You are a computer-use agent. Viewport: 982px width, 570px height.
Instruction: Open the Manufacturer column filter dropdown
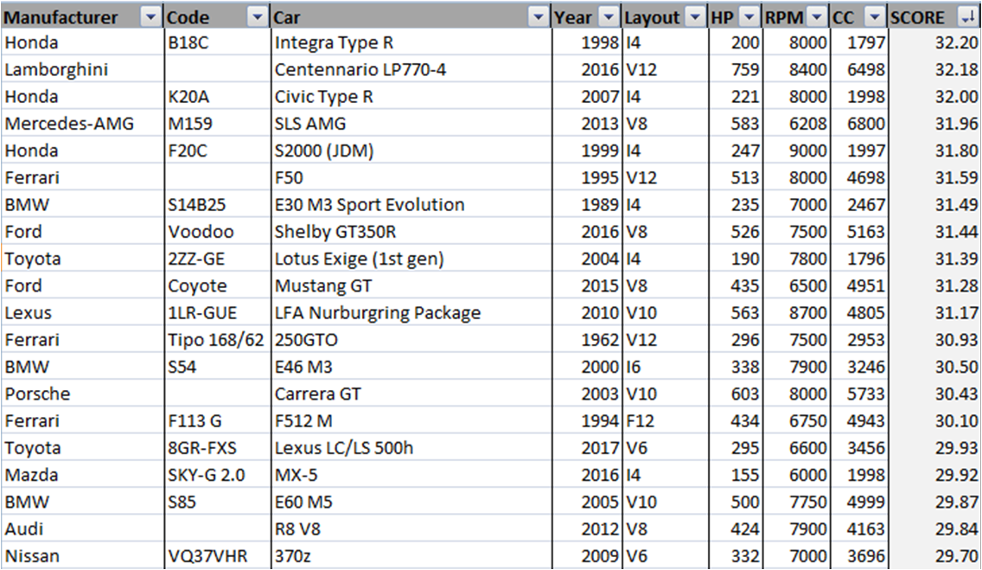coord(150,17)
